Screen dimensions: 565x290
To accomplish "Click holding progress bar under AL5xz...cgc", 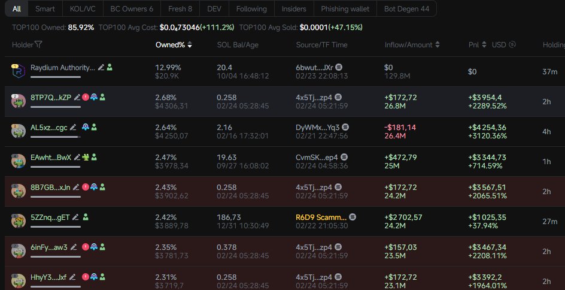I will point(56,137).
